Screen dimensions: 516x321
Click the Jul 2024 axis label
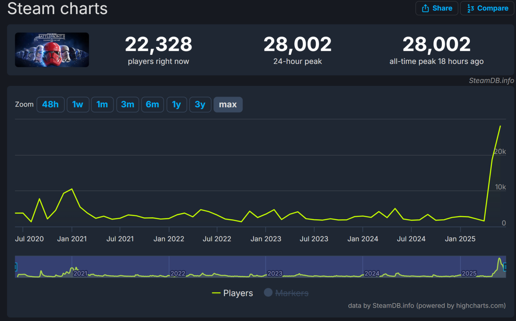411,239
